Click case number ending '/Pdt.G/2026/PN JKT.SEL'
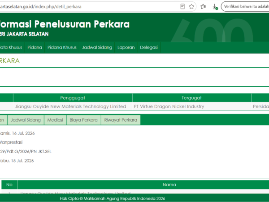The height and width of the screenshot is (202, 269). [x=26, y=152]
